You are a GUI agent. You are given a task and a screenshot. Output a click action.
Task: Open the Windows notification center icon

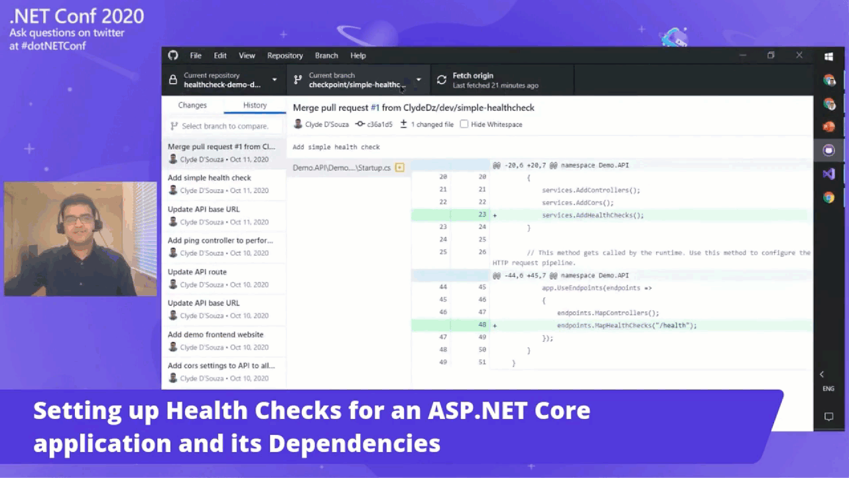click(x=828, y=417)
